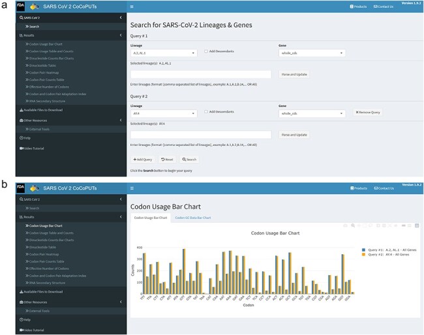Click the Reset button
This screenshot has height=335, width=424.
point(167,160)
